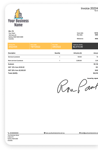The image size is (98, 151).
Task: Click the city building logo icon
Action: tap(18, 14)
